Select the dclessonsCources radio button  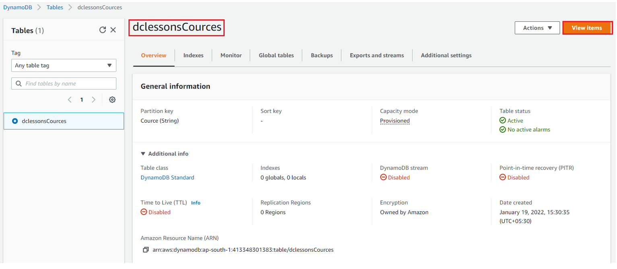pyautogui.click(x=15, y=121)
